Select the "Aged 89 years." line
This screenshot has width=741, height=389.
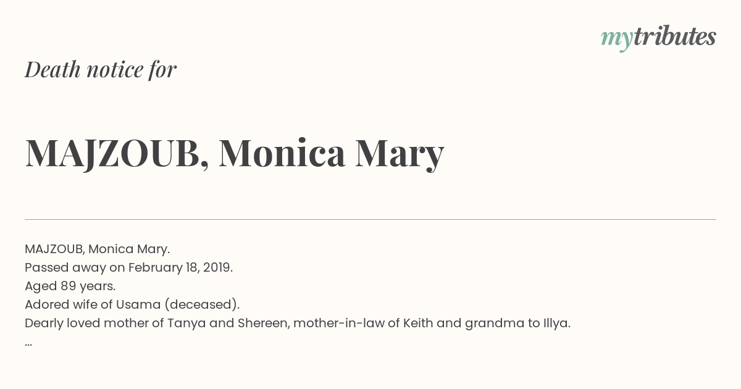70,286
